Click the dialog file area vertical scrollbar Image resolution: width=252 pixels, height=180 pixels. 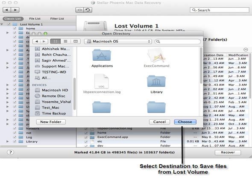click(201, 65)
